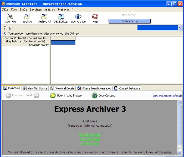Expand the blue combo box dropdown arrow
The height and width of the screenshot is (157, 184).
[x=180, y=28]
